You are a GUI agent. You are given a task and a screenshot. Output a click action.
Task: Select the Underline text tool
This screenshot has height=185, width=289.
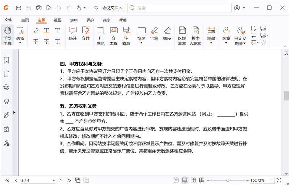pyautogui.click(x=57, y=31)
